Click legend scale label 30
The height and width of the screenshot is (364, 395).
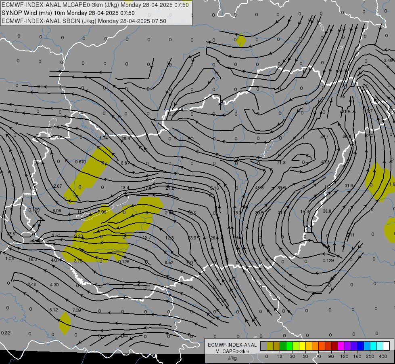click(292, 356)
